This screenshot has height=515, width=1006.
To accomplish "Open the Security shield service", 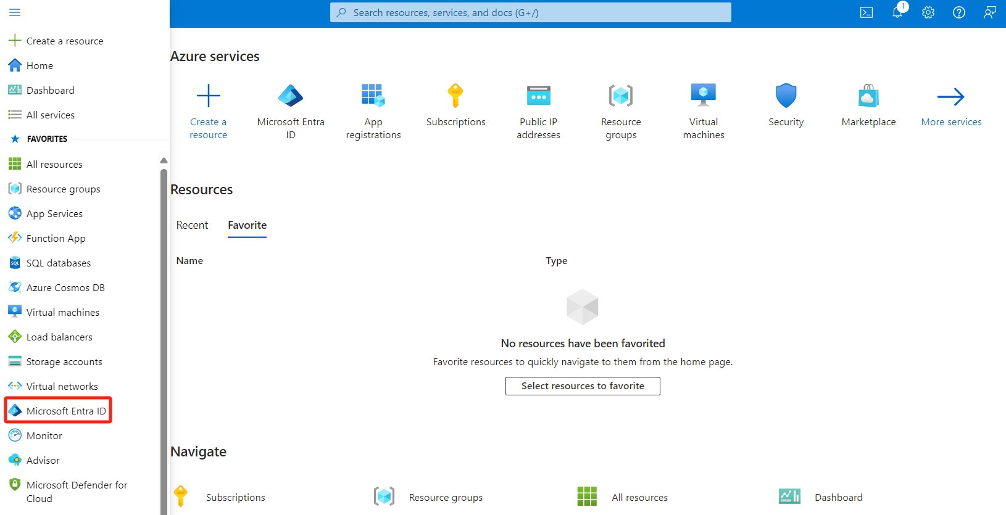I will point(786,97).
